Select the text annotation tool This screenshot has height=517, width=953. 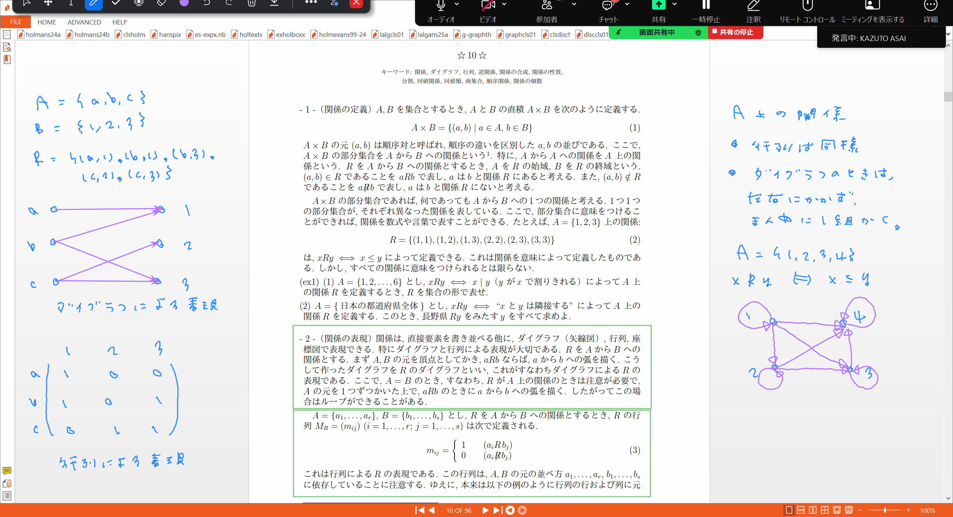point(71,3)
